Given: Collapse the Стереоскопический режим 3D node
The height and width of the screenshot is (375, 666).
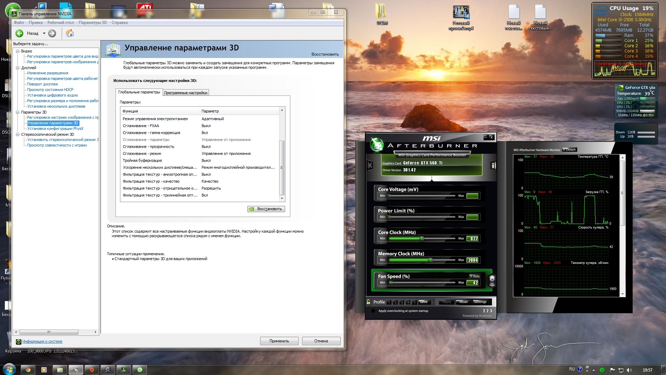Looking at the screenshot, I should (x=17, y=134).
